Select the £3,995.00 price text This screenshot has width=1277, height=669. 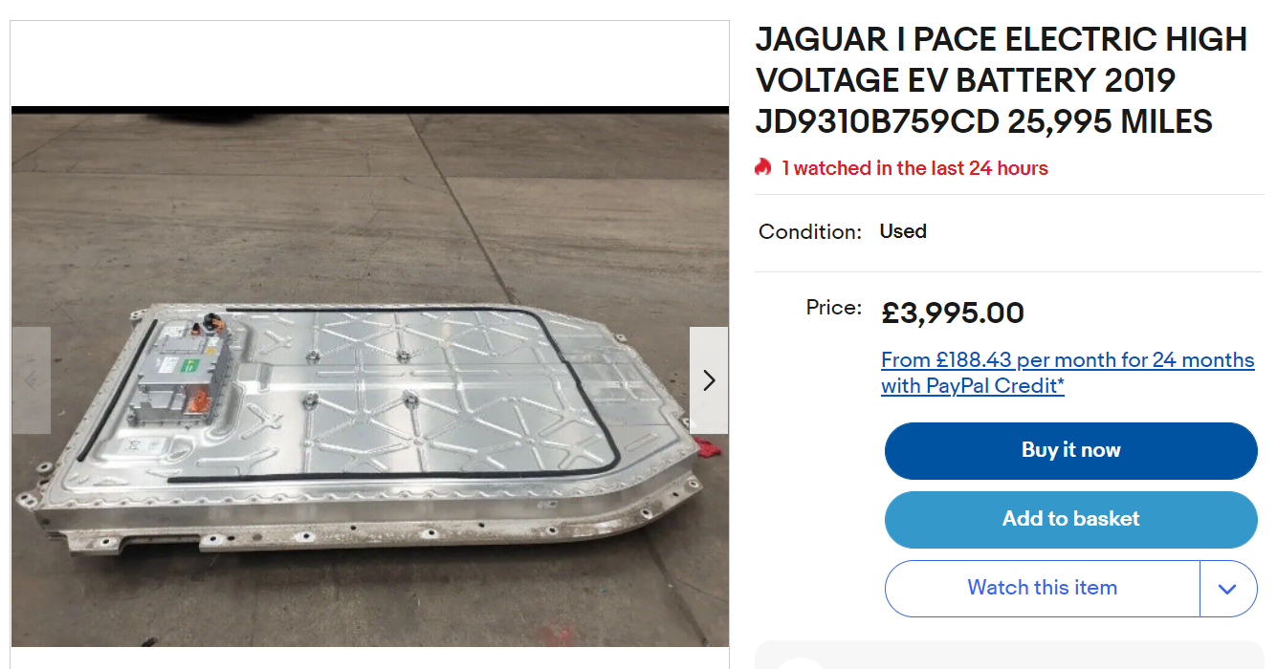pyautogui.click(x=953, y=313)
